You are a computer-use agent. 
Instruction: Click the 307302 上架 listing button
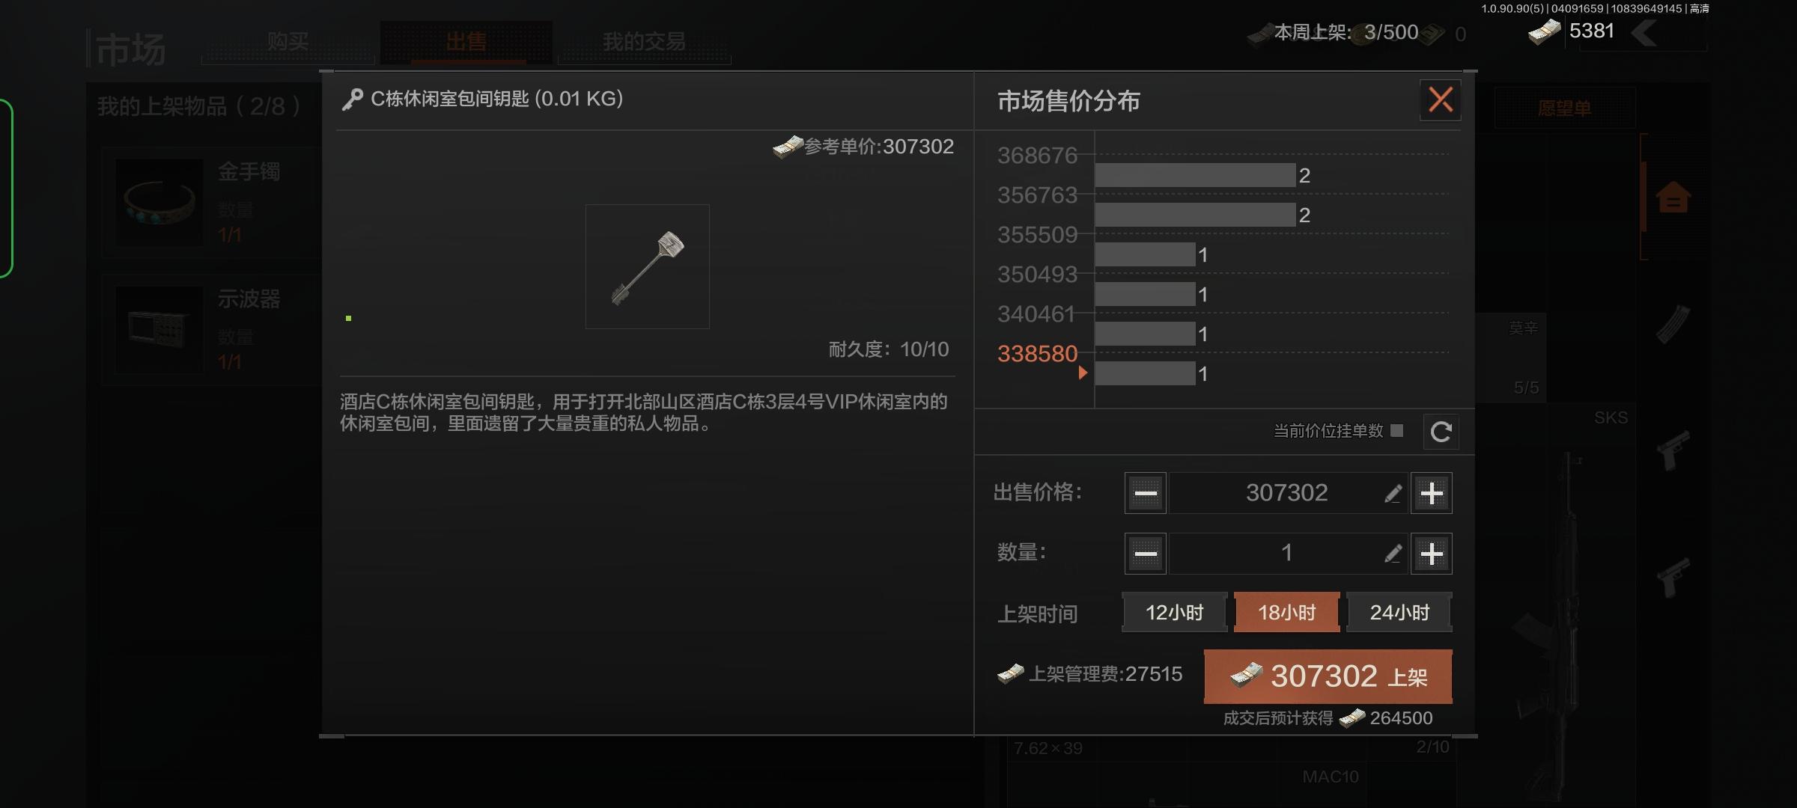point(1328,676)
